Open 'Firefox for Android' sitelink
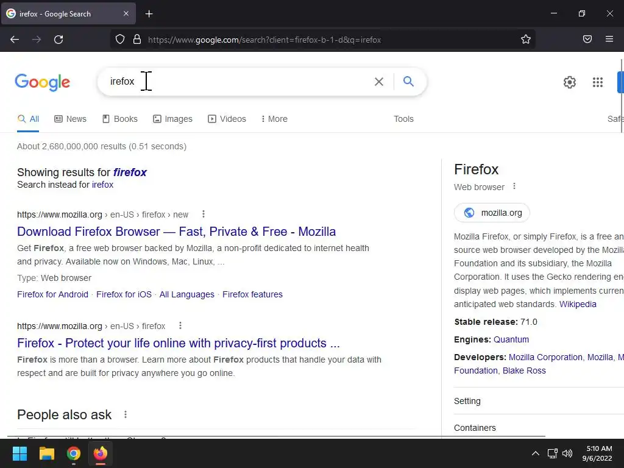 (x=52, y=294)
